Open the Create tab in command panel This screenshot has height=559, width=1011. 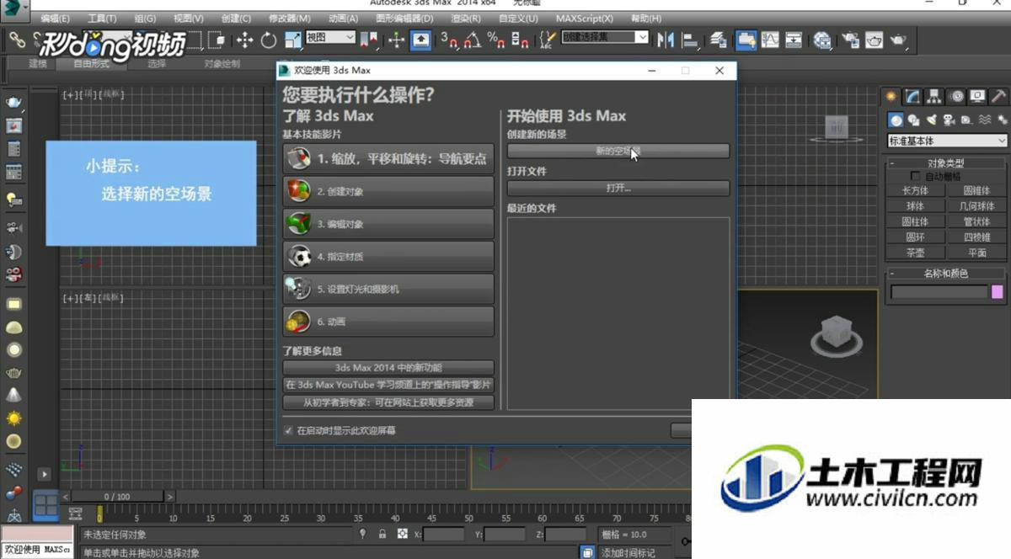tap(891, 96)
